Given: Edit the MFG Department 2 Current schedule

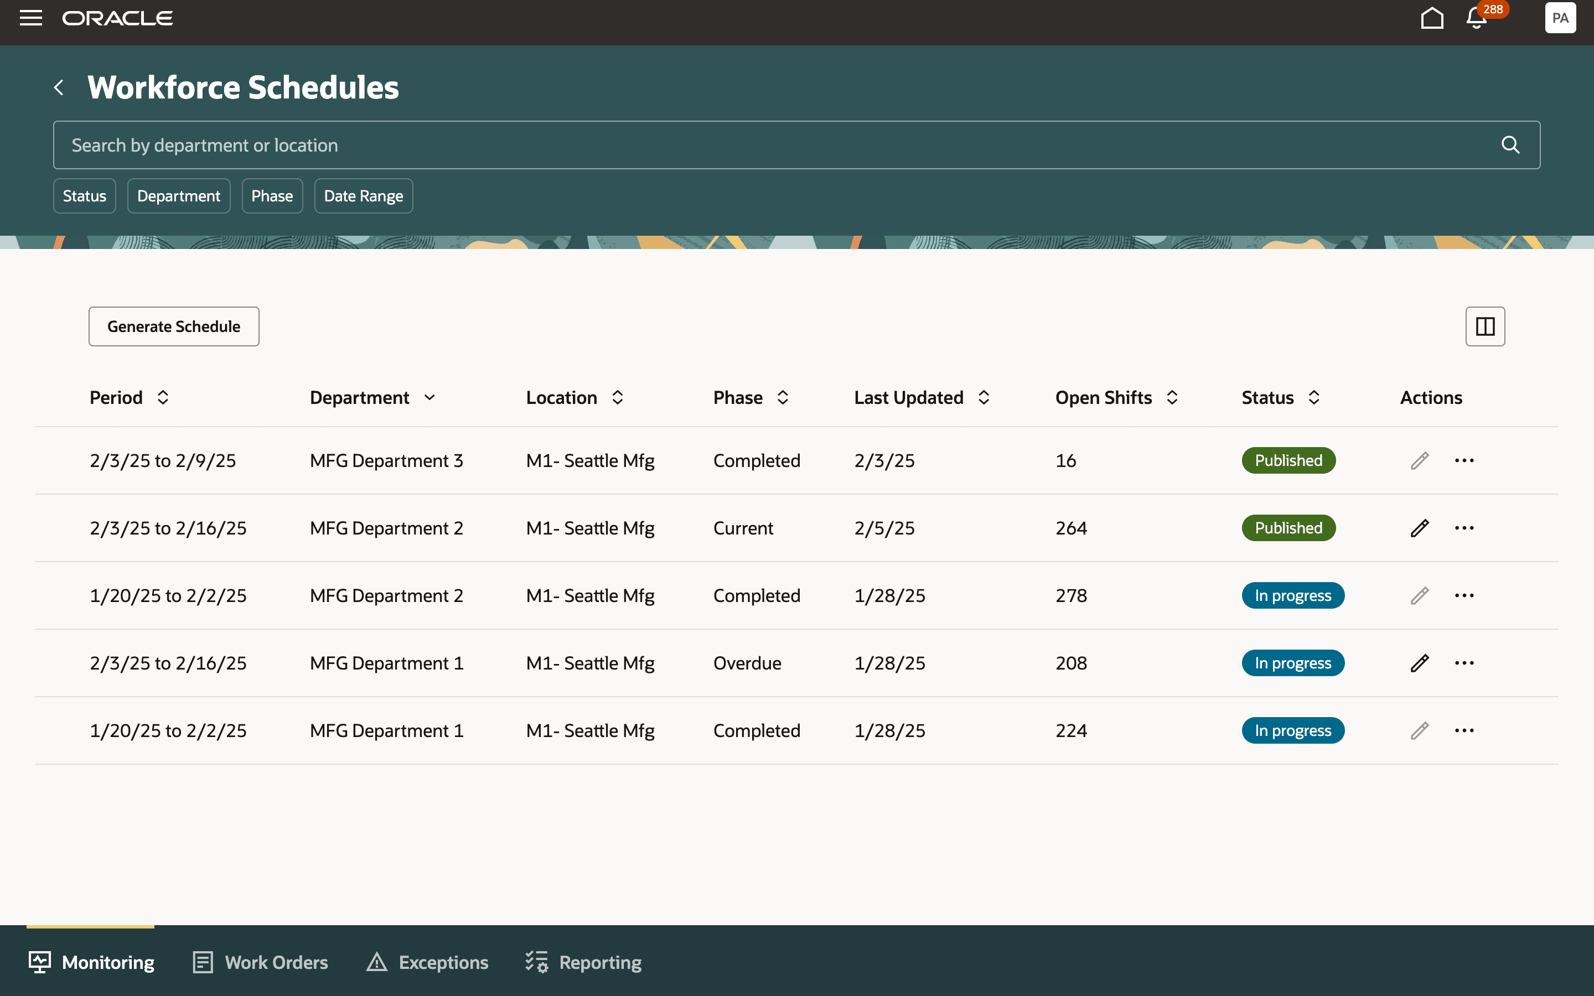Looking at the screenshot, I should pos(1420,528).
